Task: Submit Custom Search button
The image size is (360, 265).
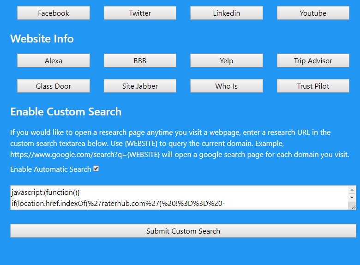Action: [183, 231]
